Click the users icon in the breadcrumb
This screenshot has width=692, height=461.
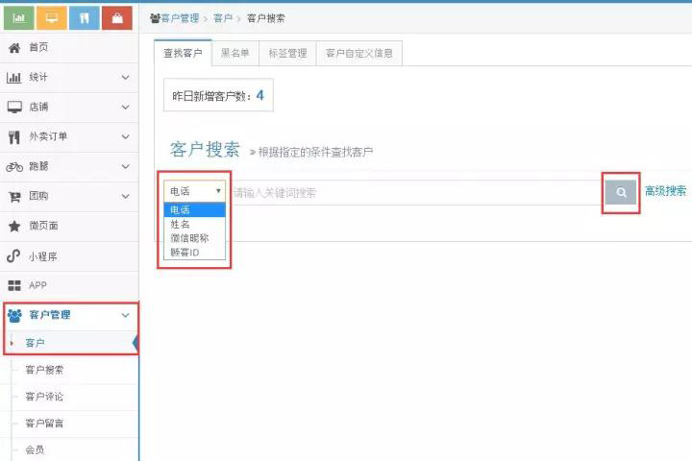click(155, 18)
